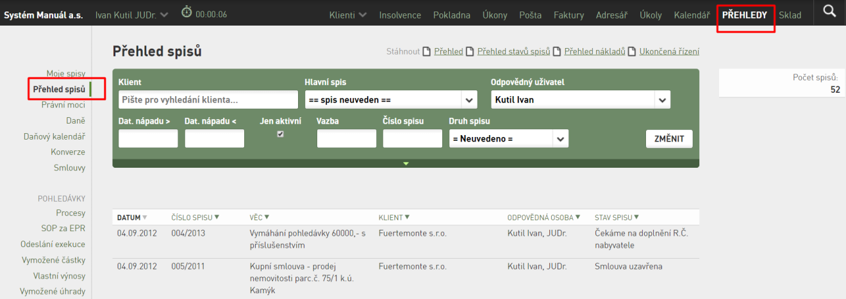Viewport: 846px width, 299px height.
Task: Open the search magnifier icon
Action: [x=830, y=12]
